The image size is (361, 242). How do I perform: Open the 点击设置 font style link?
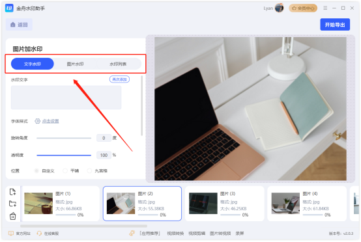coord(50,121)
